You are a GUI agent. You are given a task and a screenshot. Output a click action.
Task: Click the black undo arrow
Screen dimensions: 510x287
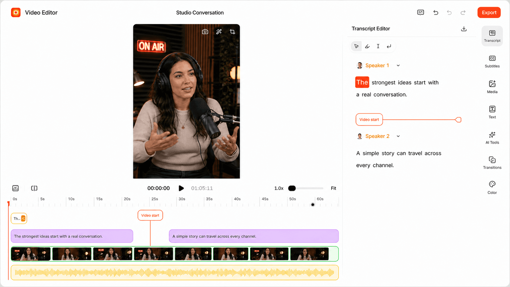(436, 13)
